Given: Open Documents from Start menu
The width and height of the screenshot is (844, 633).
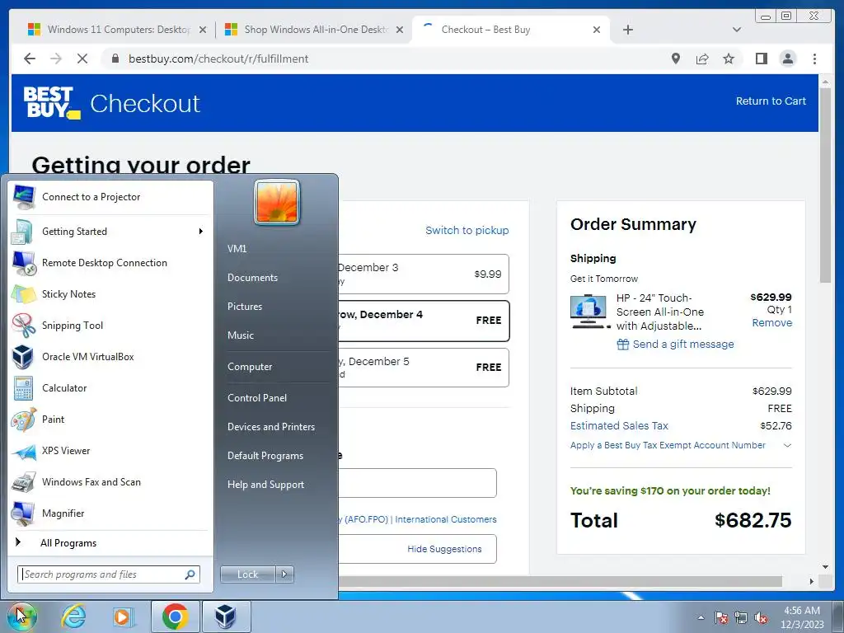Looking at the screenshot, I should [x=252, y=278].
